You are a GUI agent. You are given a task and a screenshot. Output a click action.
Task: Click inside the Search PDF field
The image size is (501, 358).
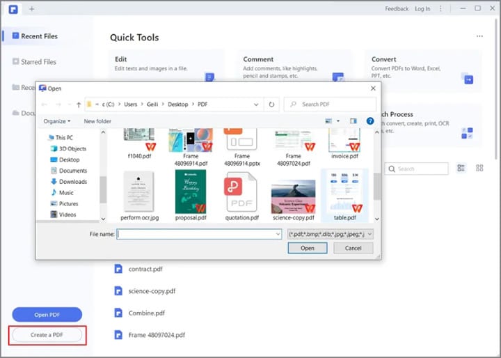point(330,104)
